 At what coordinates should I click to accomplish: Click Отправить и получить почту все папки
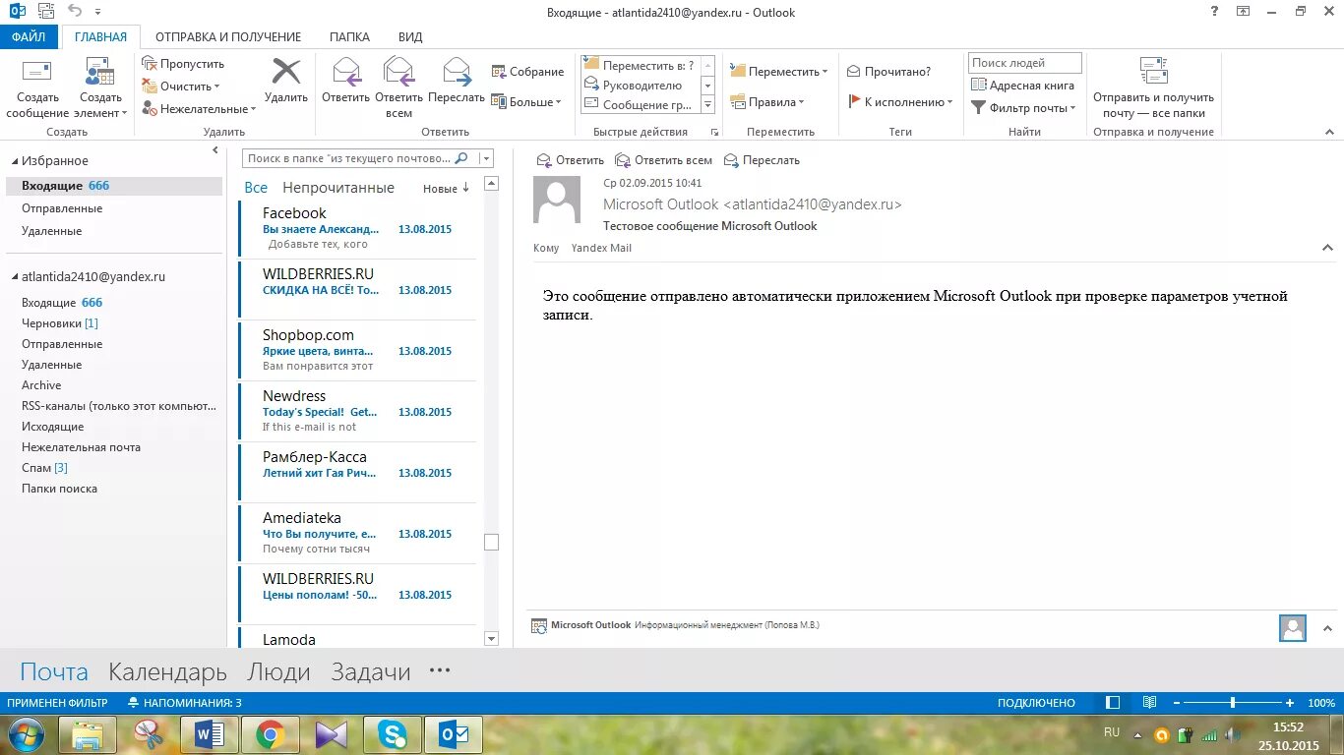pos(1153,88)
